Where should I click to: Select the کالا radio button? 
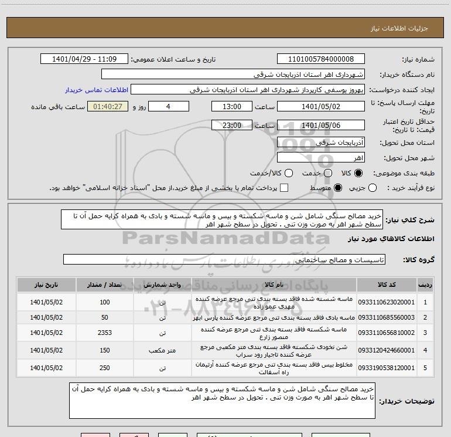[358, 173]
